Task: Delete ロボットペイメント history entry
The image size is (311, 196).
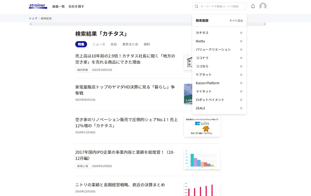Action: [241, 100]
